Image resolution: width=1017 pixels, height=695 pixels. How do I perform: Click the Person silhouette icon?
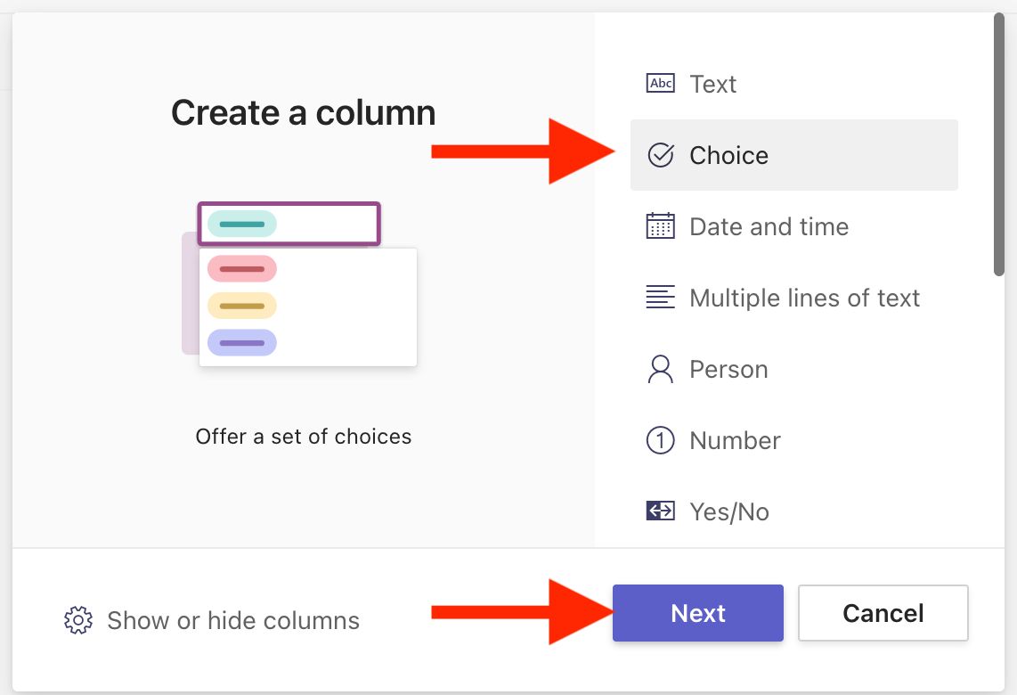pos(660,369)
